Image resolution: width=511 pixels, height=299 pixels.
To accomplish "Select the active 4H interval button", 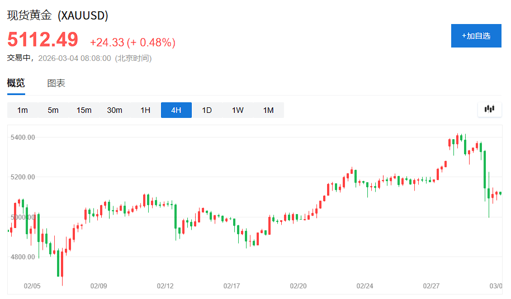I will (176, 110).
